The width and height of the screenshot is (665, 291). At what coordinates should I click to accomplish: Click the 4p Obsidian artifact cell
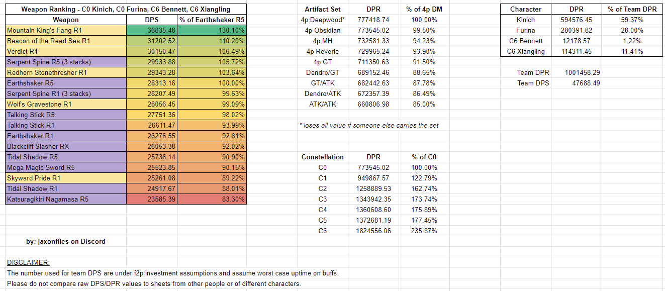(322, 31)
